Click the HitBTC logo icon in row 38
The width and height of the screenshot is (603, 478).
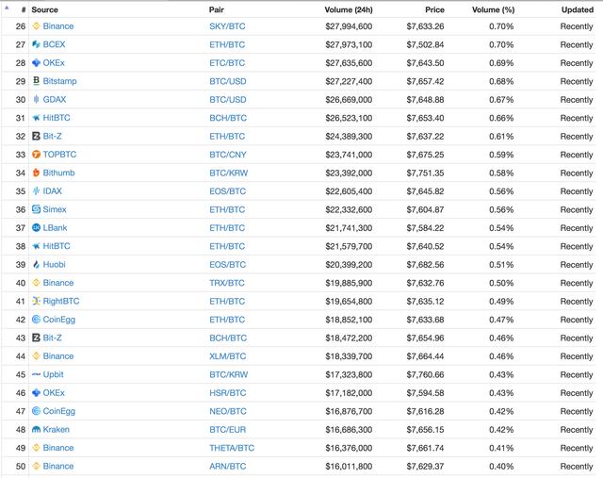[x=36, y=246]
